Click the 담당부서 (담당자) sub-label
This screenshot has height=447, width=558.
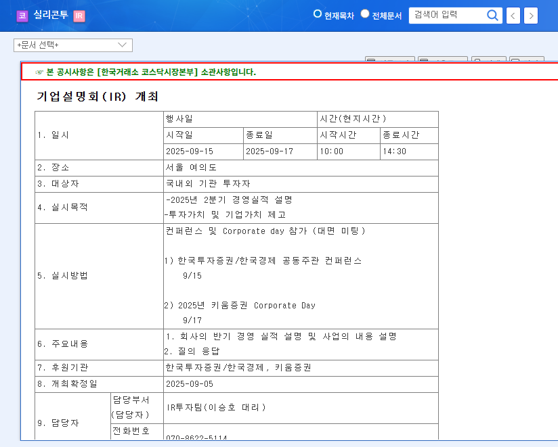[131, 408]
